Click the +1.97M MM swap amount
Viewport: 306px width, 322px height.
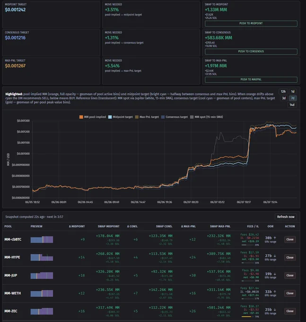pyautogui.click(x=216, y=66)
